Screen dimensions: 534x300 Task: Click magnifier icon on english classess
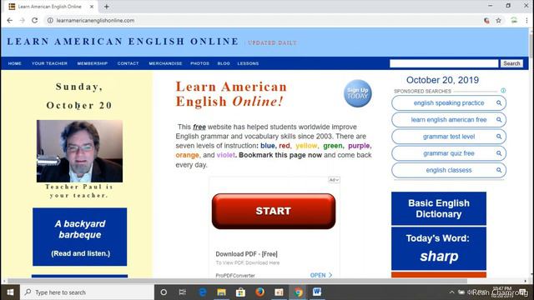[499, 170]
